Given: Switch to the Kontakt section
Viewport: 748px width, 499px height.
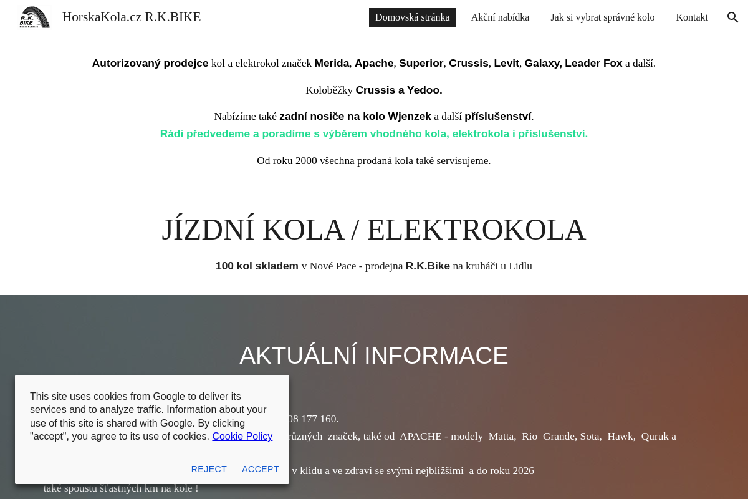Looking at the screenshot, I should (692, 17).
